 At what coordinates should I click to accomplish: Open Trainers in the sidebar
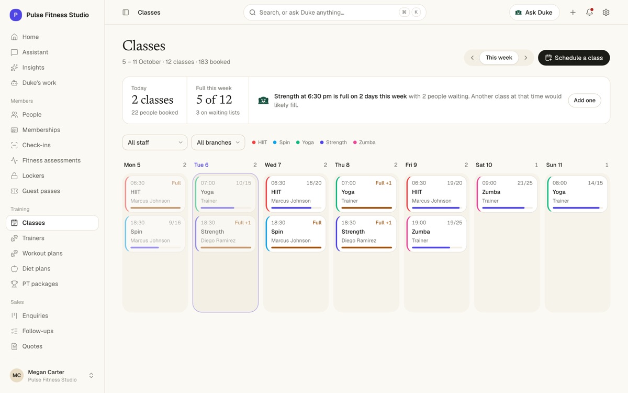(x=52, y=238)
